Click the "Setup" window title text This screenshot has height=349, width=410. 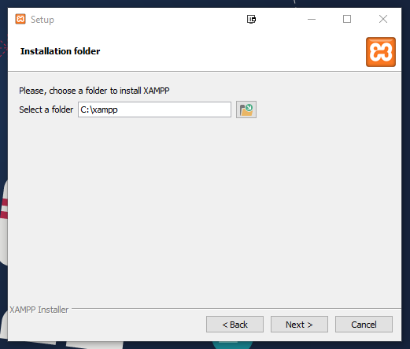coord(42,20)
